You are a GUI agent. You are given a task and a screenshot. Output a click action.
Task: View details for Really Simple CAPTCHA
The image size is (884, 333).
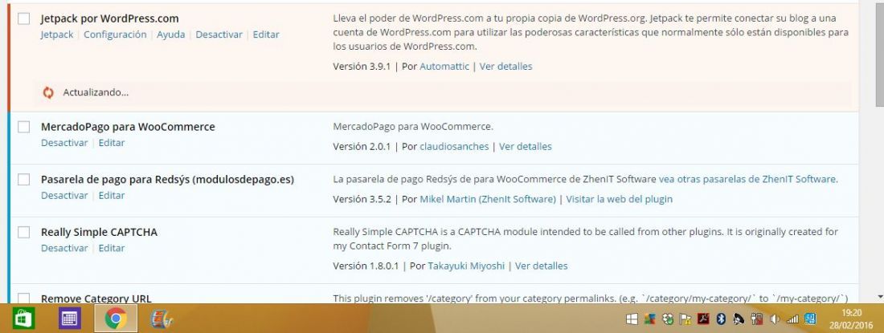point(541,266)
